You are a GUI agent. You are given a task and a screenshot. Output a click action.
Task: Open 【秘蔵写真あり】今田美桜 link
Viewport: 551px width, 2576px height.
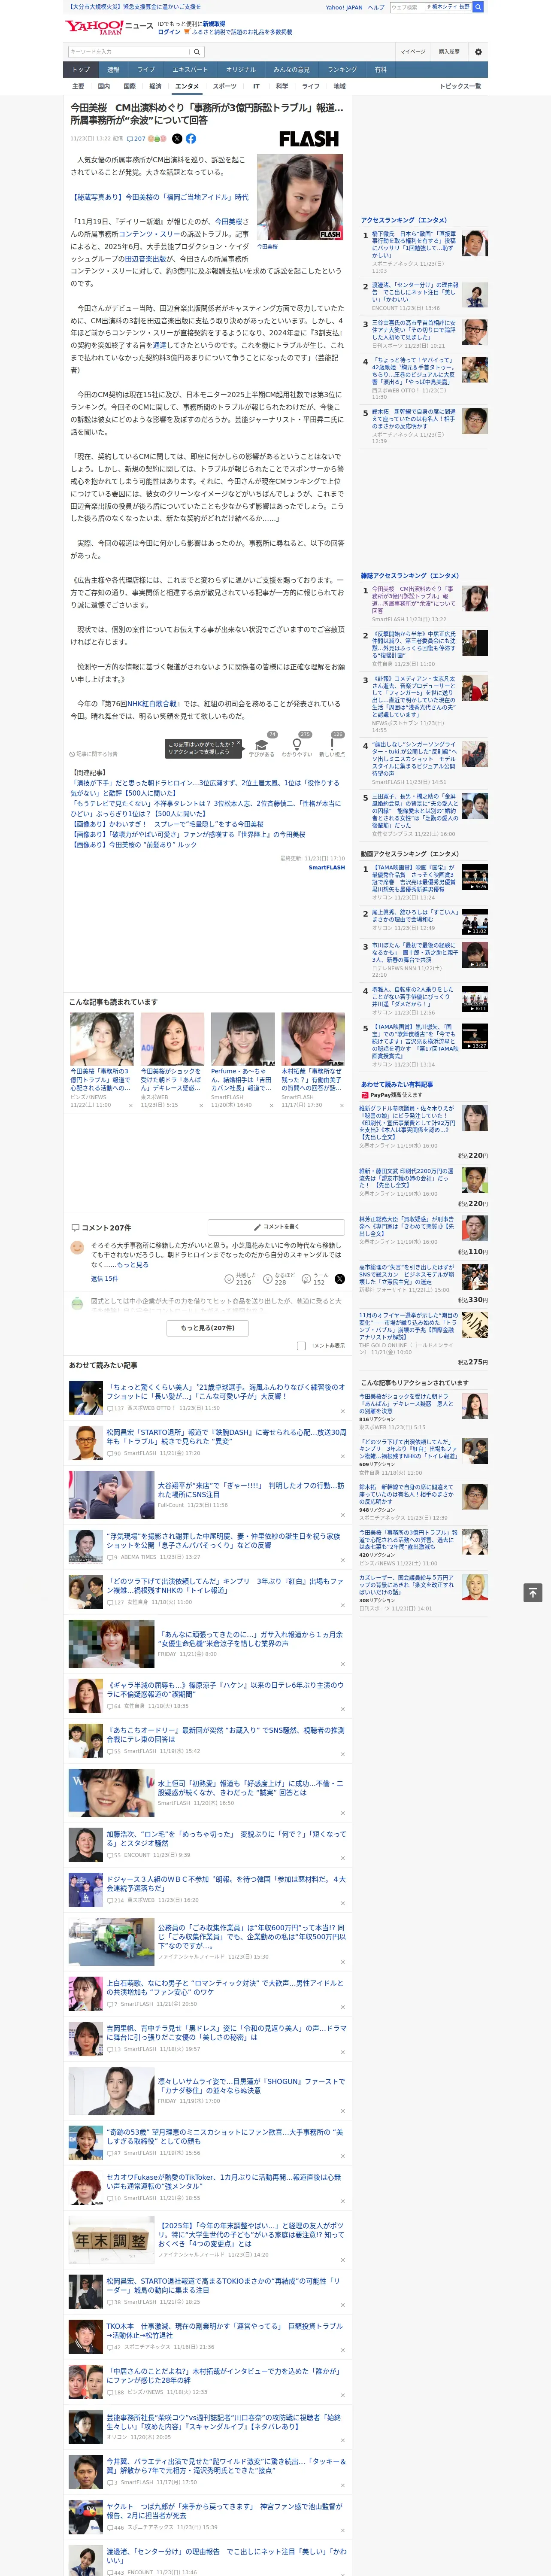coord(159,197)
